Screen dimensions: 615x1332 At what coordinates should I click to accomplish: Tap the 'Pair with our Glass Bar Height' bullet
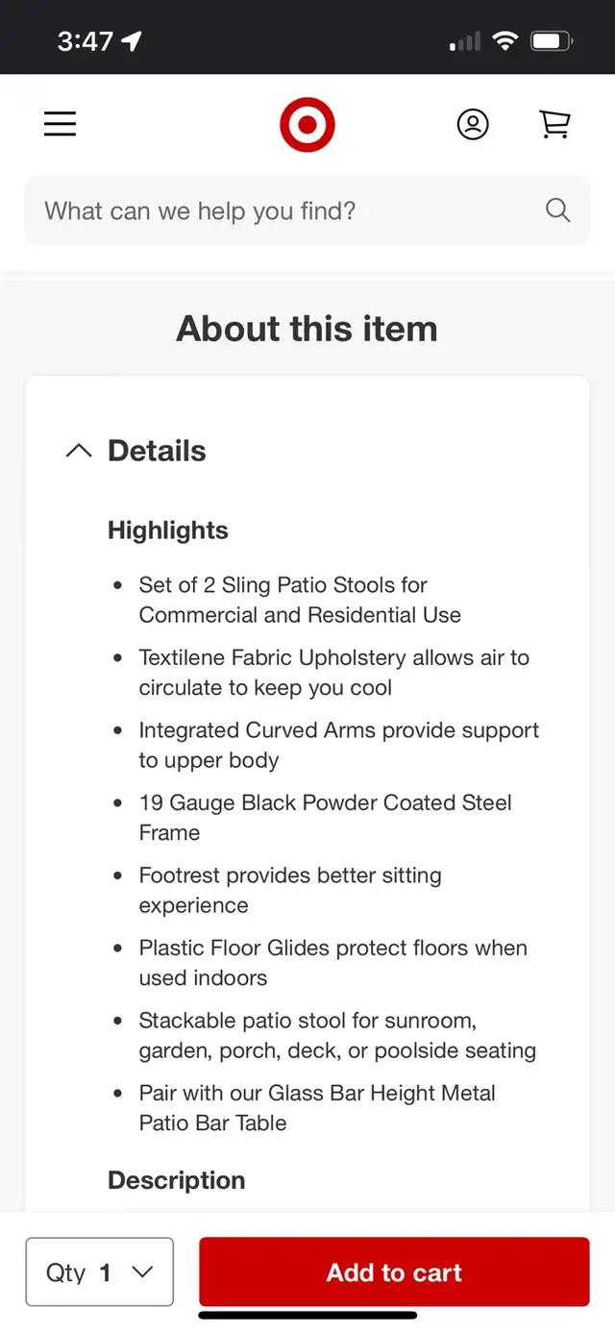point(317,1108)
